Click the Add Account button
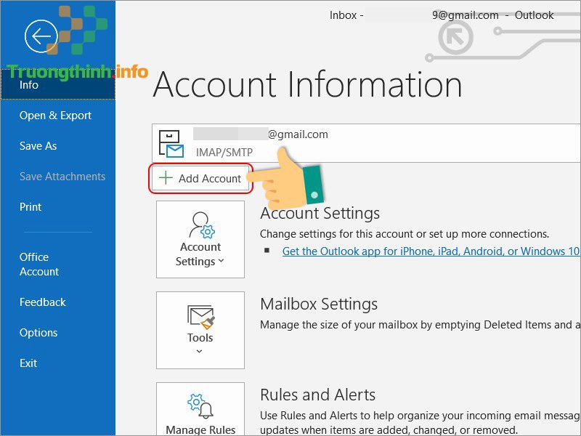The image size is (581, 436). [200, 178]
